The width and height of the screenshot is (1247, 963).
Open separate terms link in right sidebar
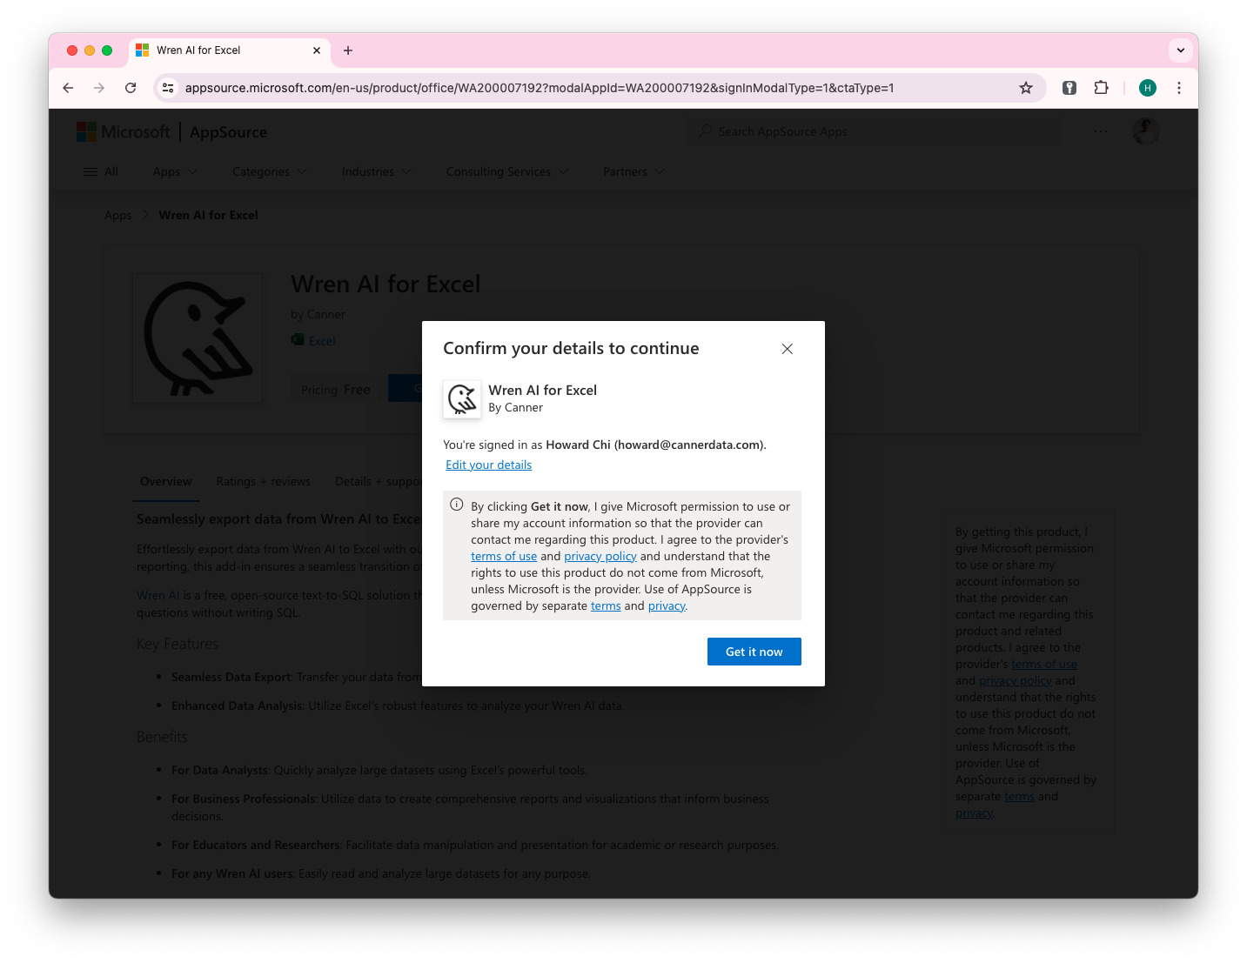[1019, 796]
